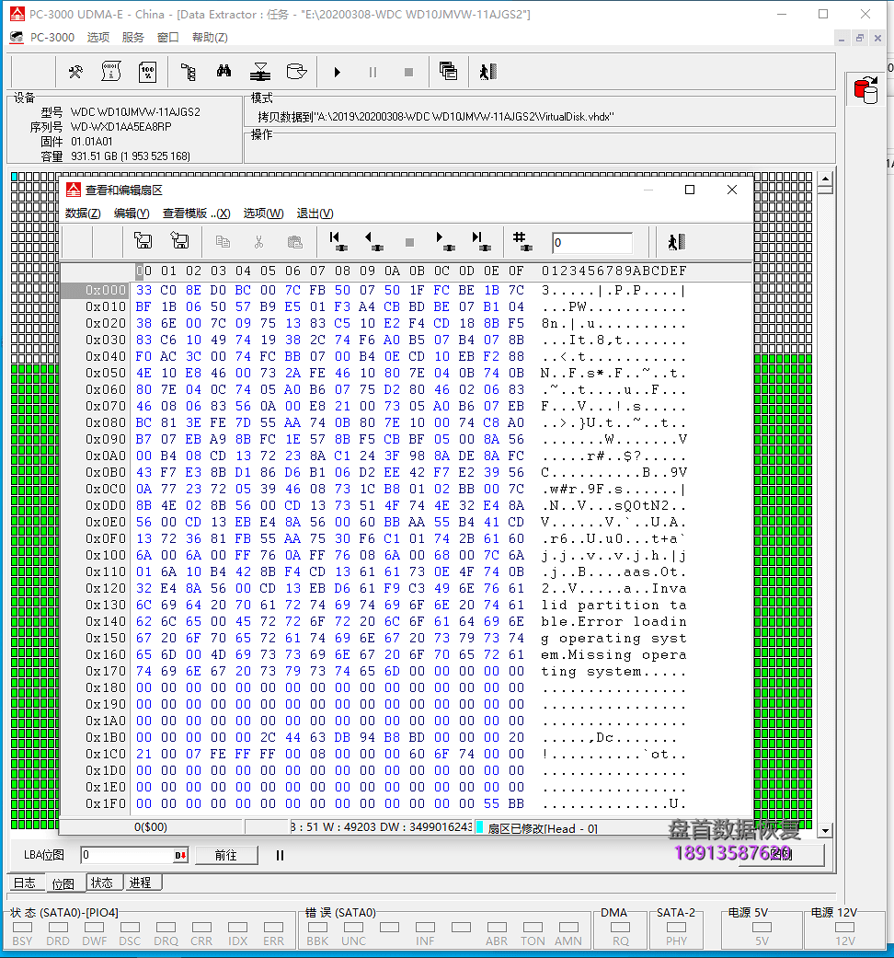Click the binoculars search icon

point(224,72)
